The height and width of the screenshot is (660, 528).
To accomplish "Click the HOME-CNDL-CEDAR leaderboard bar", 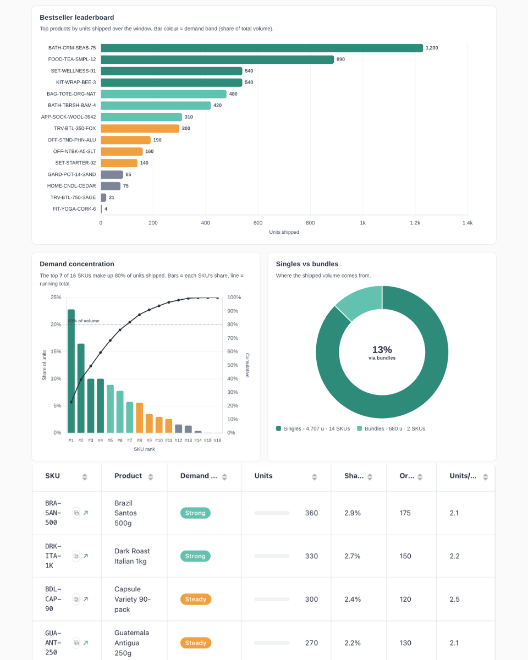I will (x=111, y=186).
